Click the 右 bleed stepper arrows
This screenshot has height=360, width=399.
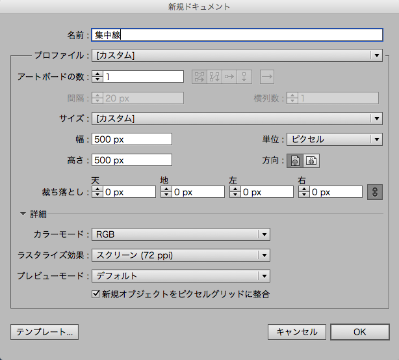click(304, 192)
